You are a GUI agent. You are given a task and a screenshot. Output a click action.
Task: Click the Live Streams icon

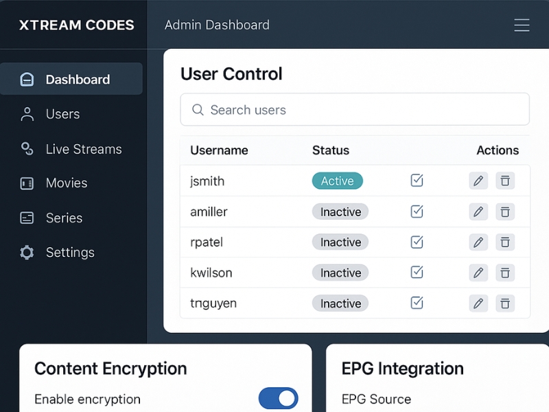pyautogui.click(x=27, y=149)
